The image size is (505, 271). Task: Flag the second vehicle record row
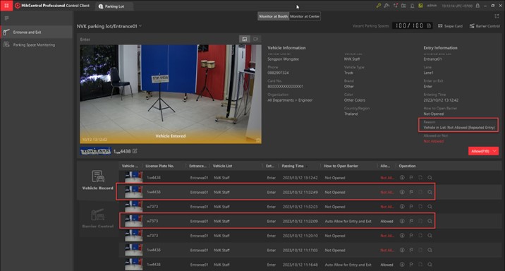coord(411,192)
